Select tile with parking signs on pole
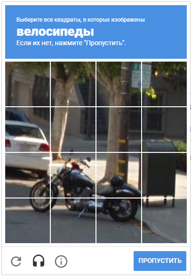The image size is (191, 277). point(164,84)
